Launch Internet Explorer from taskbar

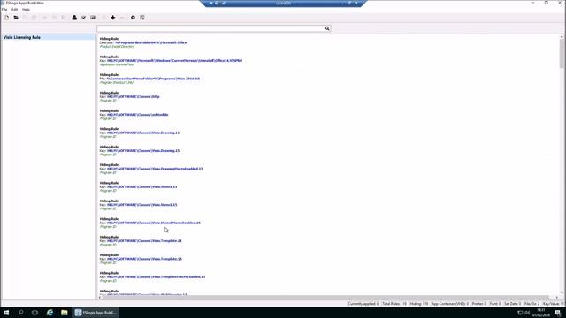tap(50, 313)
